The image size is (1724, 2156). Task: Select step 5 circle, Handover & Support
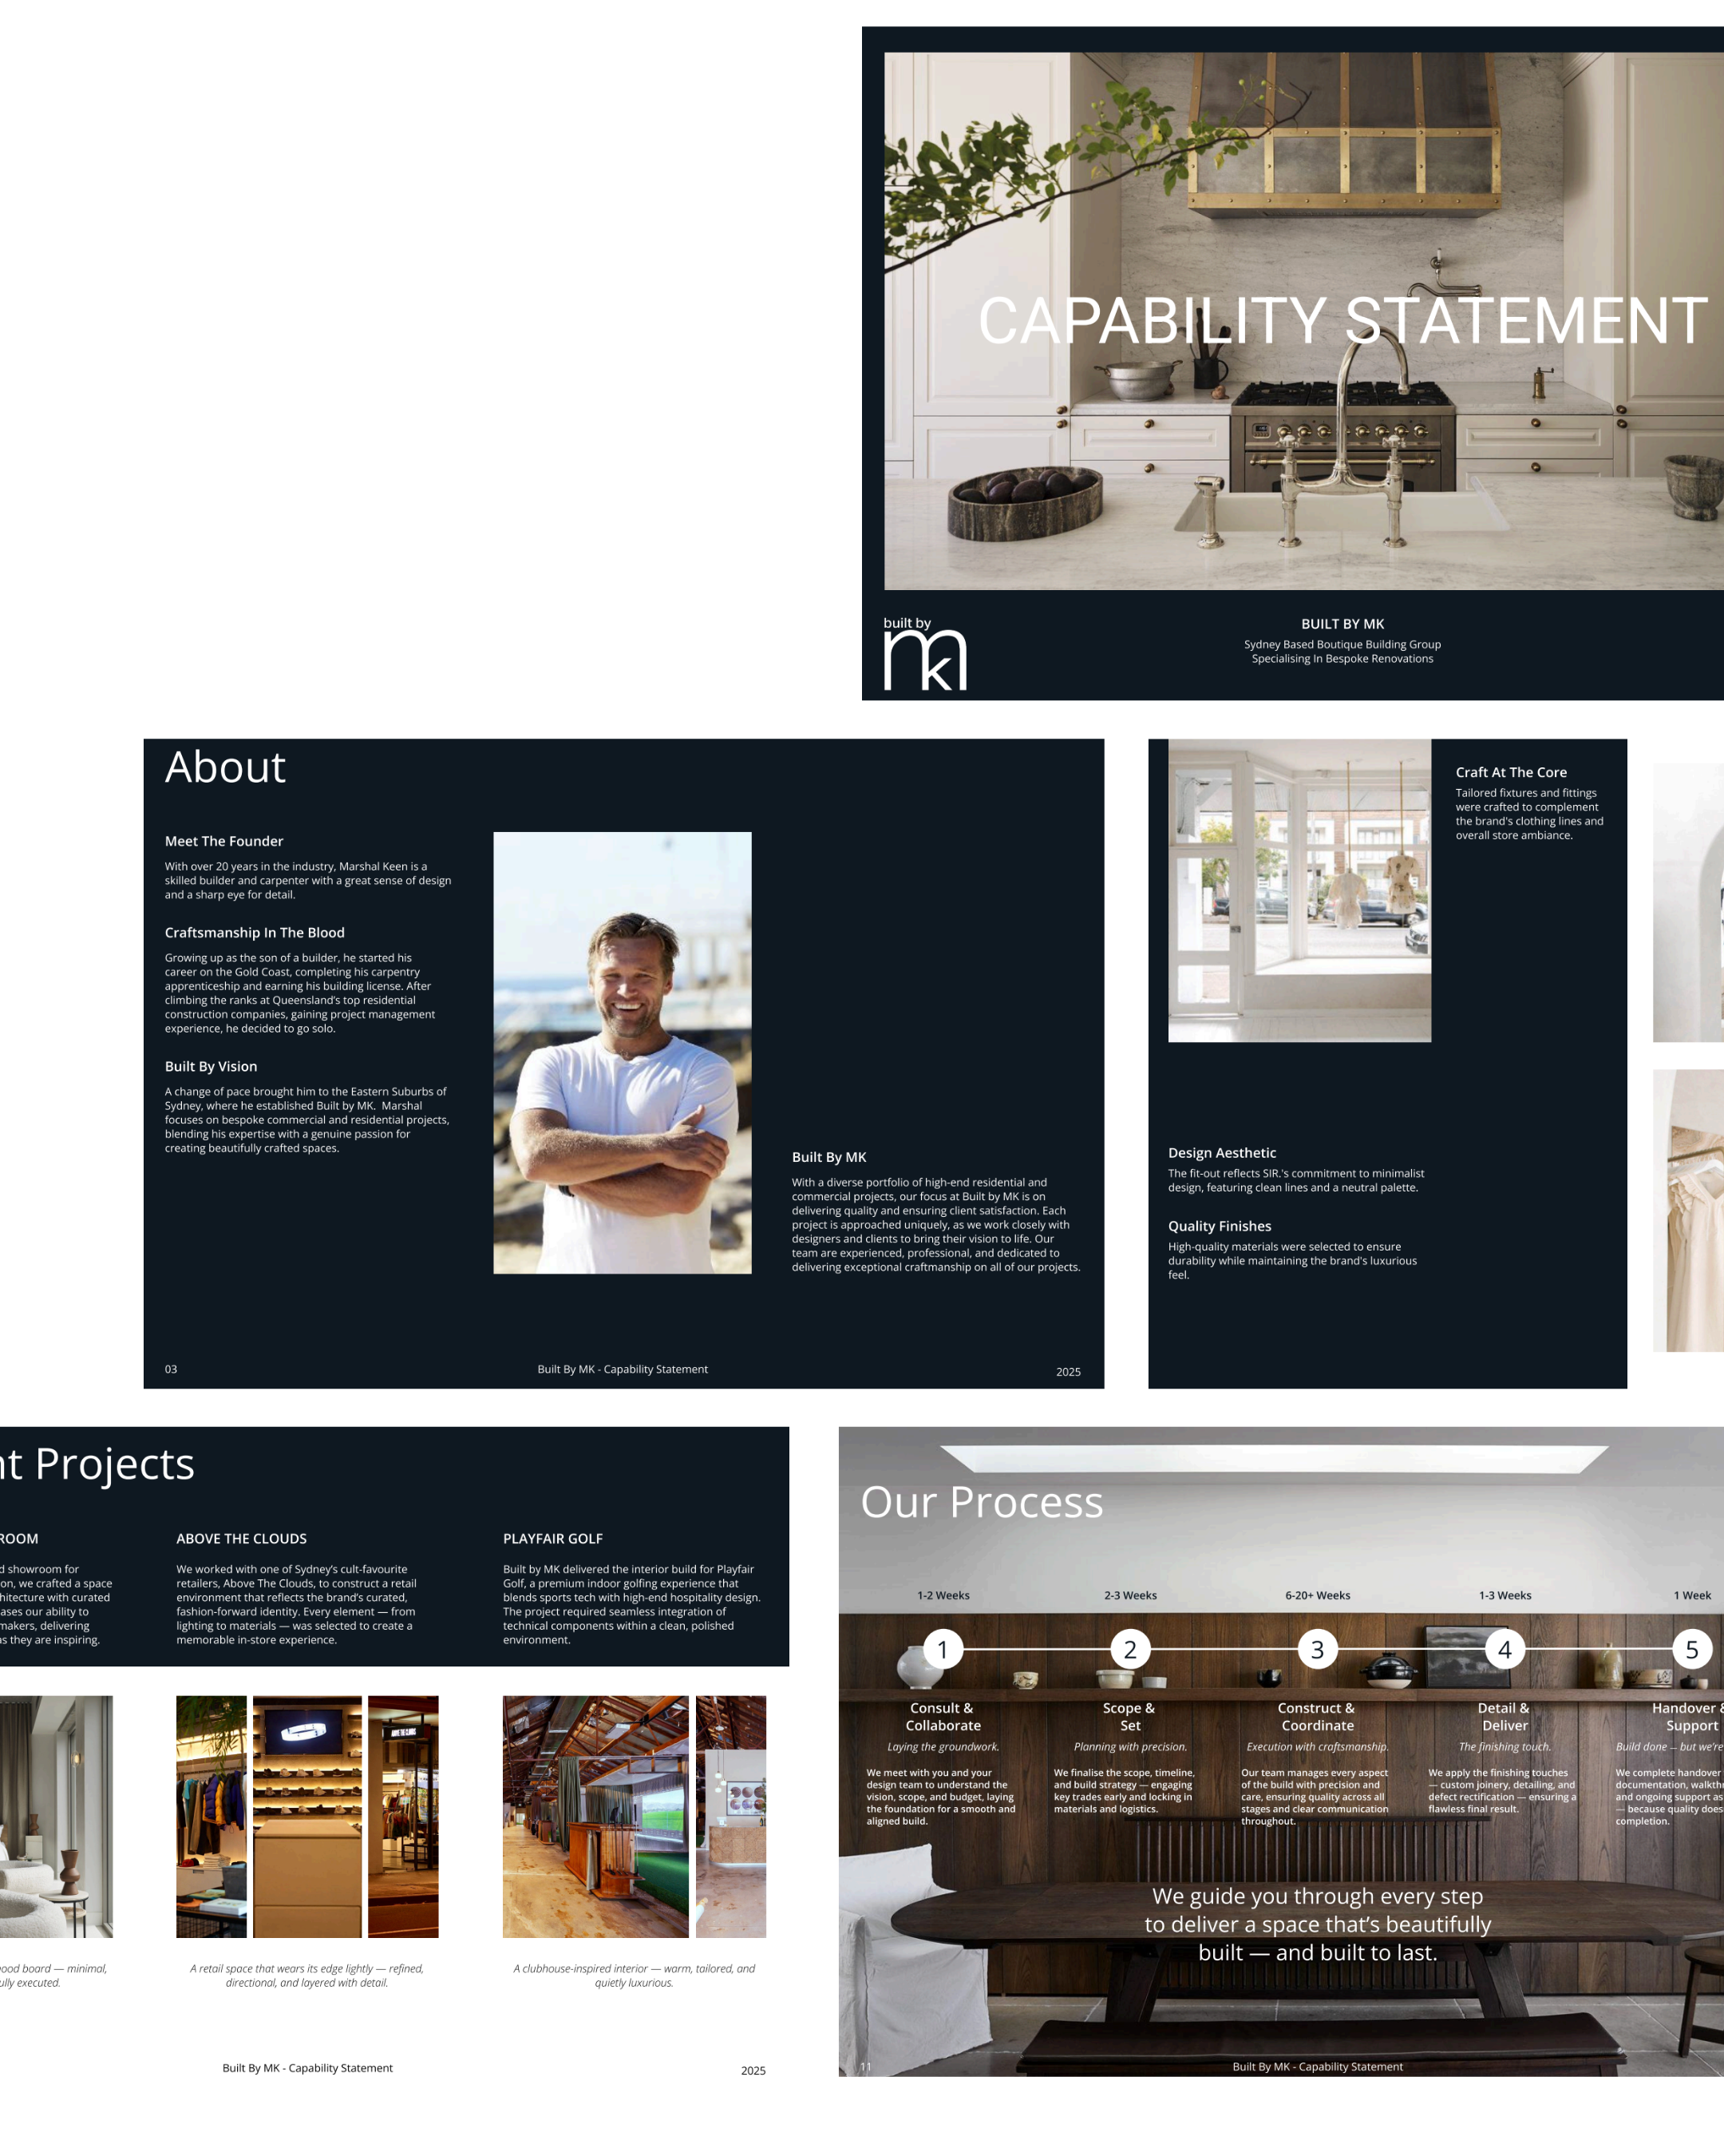(1691, 1649)
